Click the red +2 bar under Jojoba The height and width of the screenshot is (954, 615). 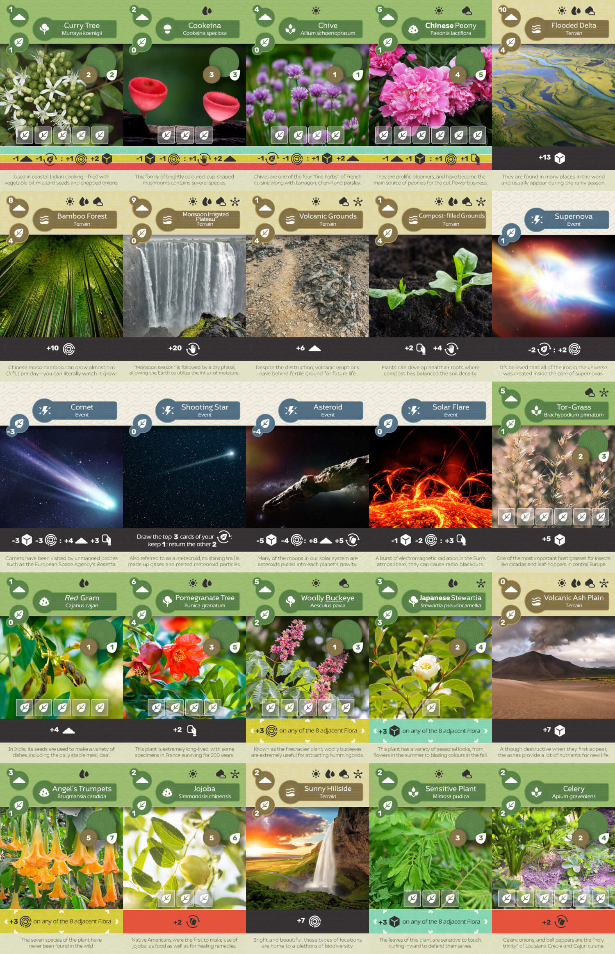coord(184,922)
